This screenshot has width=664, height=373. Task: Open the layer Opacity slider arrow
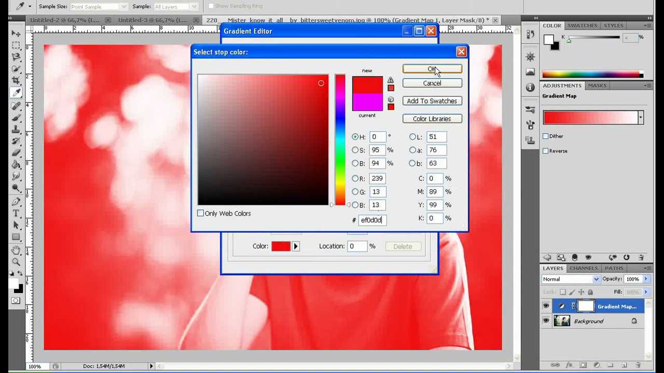646,279
